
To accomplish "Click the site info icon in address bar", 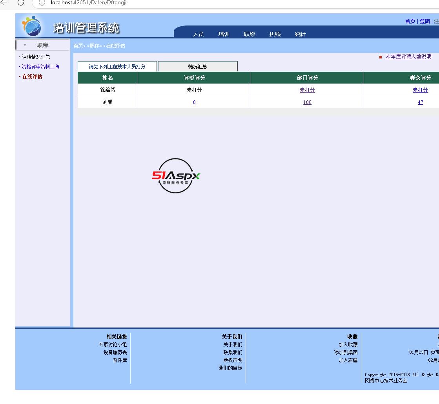I will (x=42, y=3).
